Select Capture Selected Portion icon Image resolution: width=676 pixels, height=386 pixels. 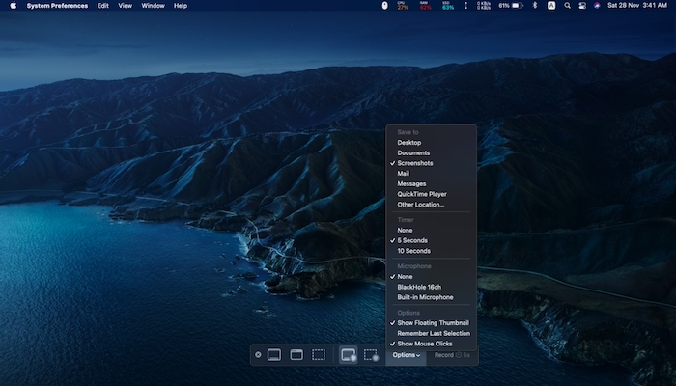click(x=319, y=355)
